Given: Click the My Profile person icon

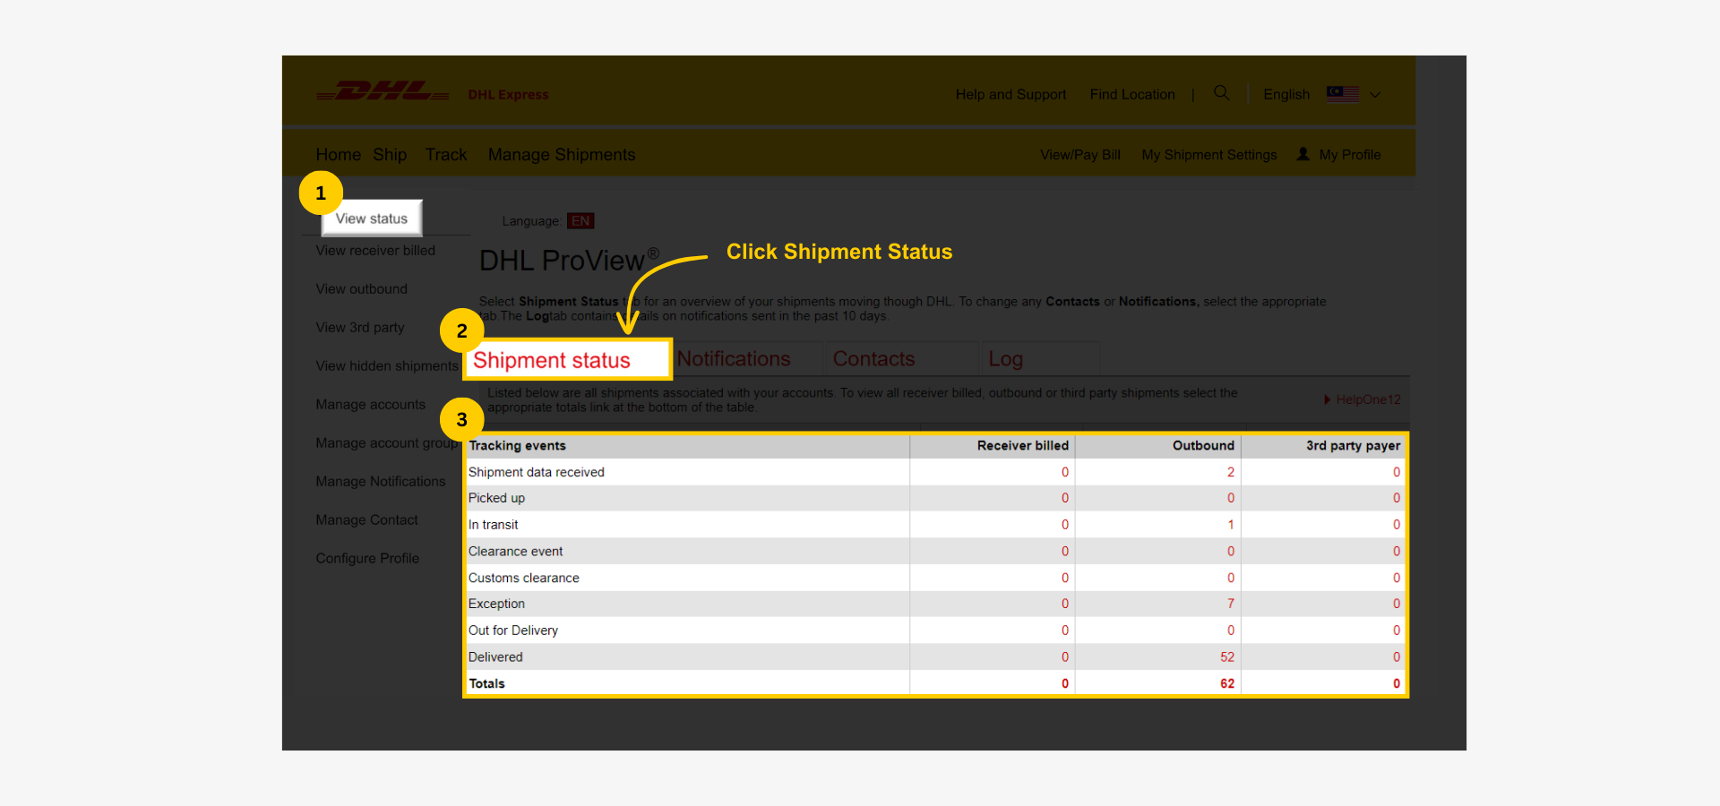Looking at the screenshot, I should [1303, 154].
